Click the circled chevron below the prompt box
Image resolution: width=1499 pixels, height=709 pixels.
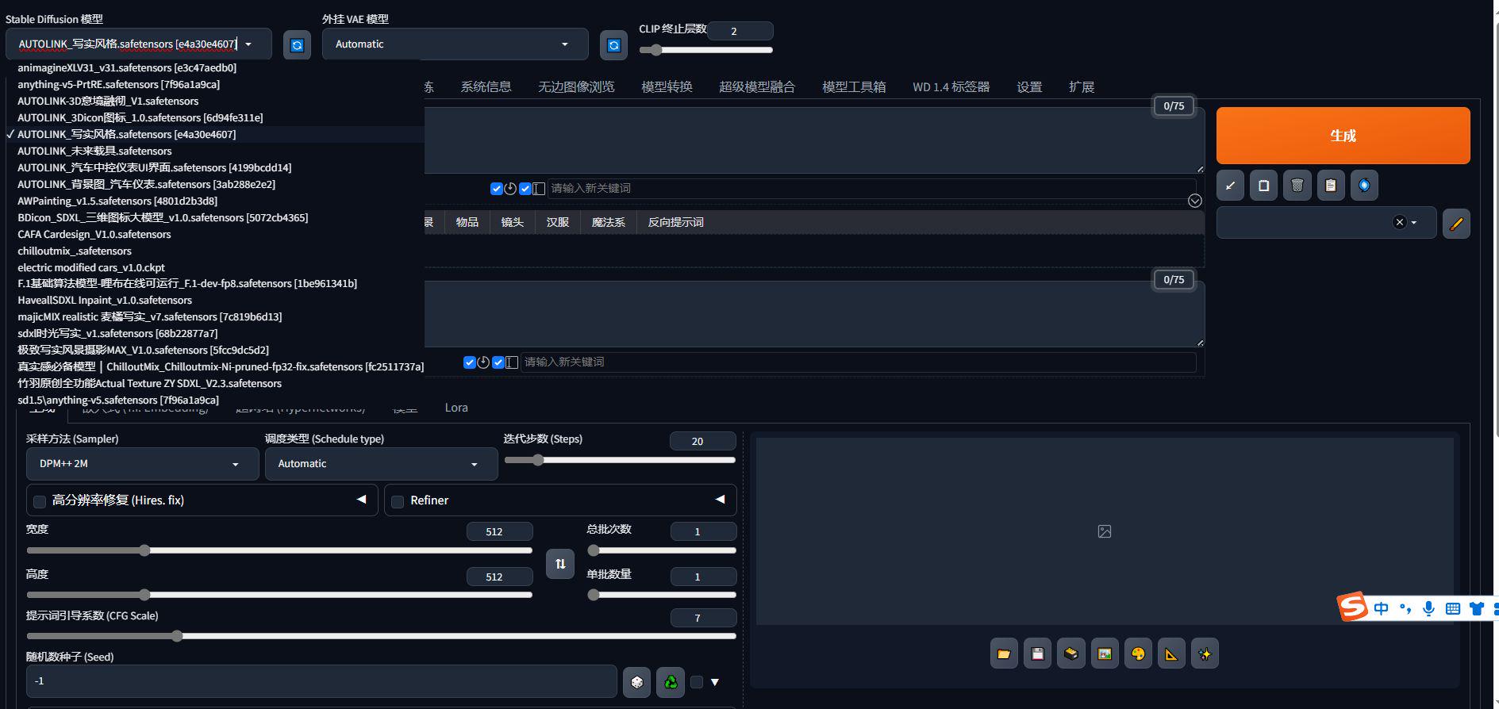1195,201
